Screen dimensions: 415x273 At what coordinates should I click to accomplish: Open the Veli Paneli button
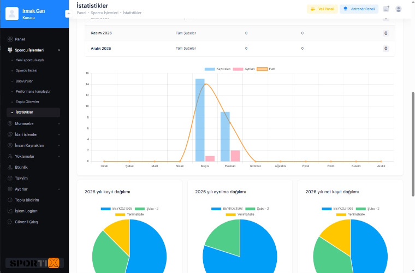(322, 9)
